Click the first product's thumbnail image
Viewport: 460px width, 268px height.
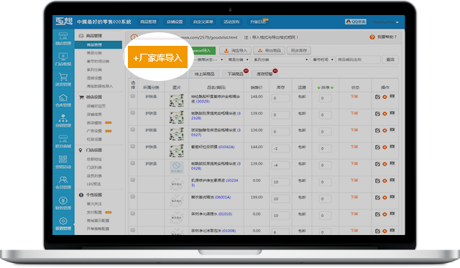[x=177, y=100]
